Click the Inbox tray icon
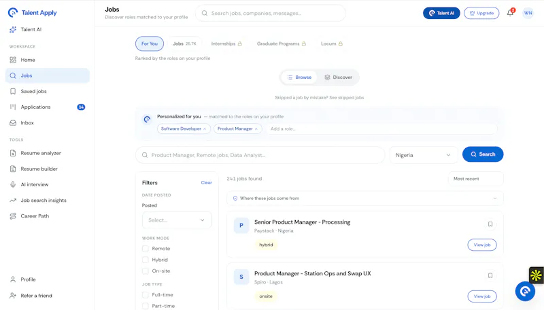Image resolution: width=544 pixels, height=310 pixels. click(x=13, y=123)
